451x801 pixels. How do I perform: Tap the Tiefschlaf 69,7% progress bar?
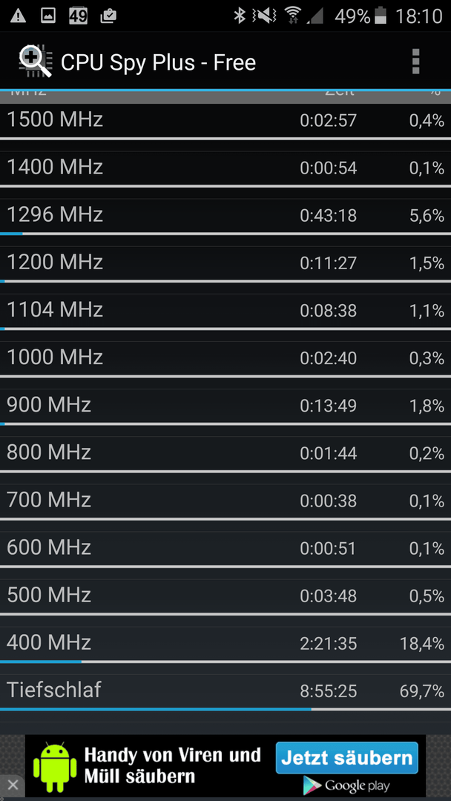click(225, 710)
